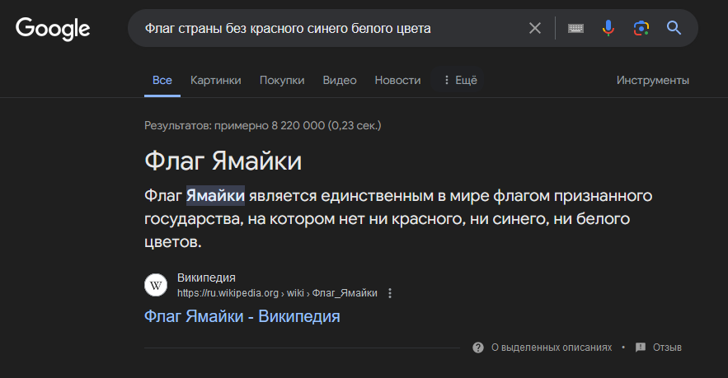Click the Флаг Ямайки heading
The image size is (728, 378).
pos(223,161)
